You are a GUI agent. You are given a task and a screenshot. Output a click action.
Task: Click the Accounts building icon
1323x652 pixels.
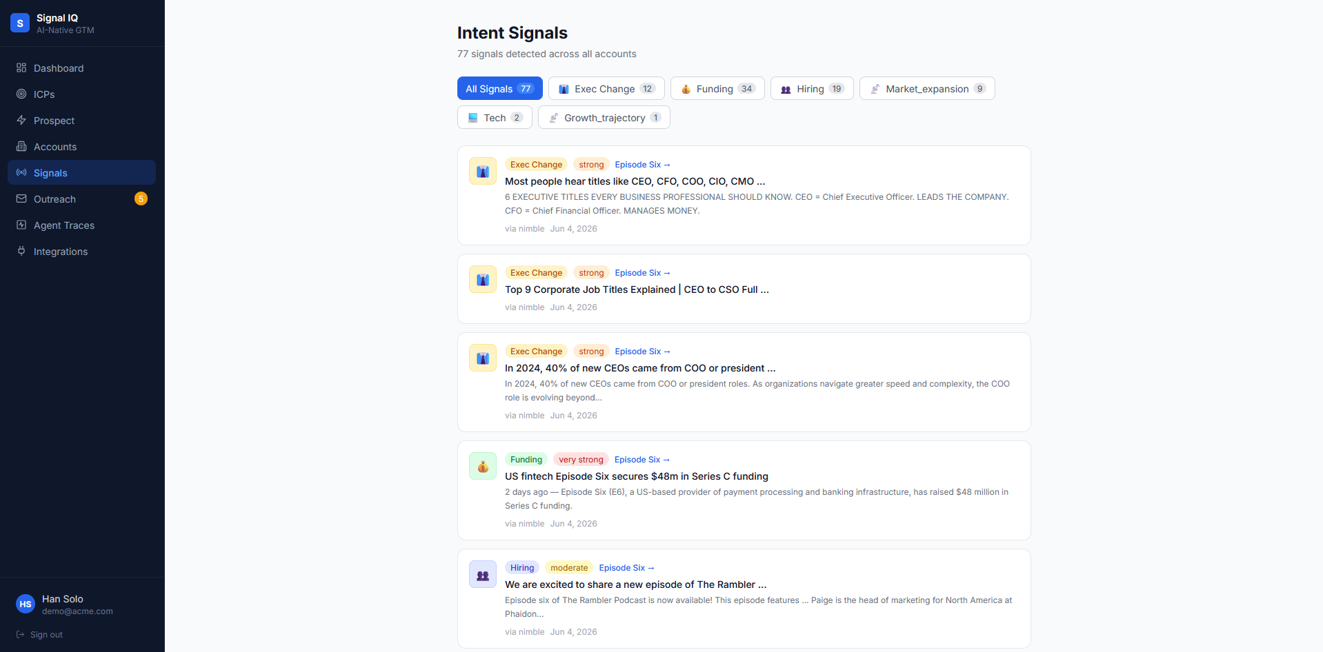point(21,146)
